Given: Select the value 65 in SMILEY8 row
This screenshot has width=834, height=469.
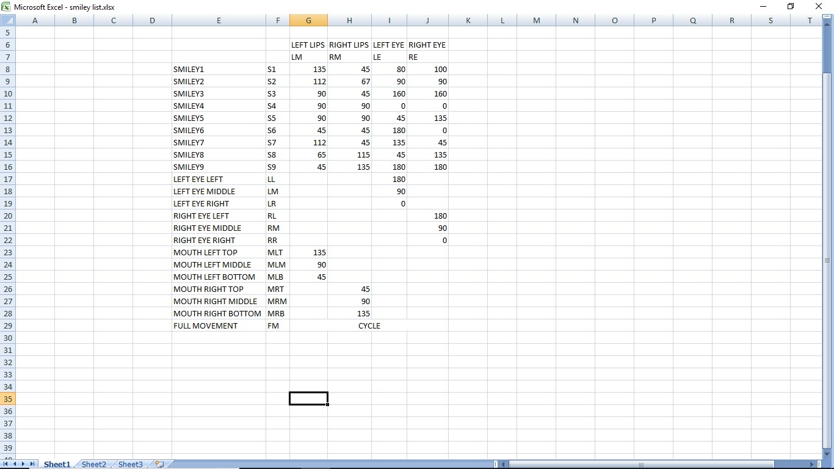Looking at the screenshot, I should click(308, 155).
